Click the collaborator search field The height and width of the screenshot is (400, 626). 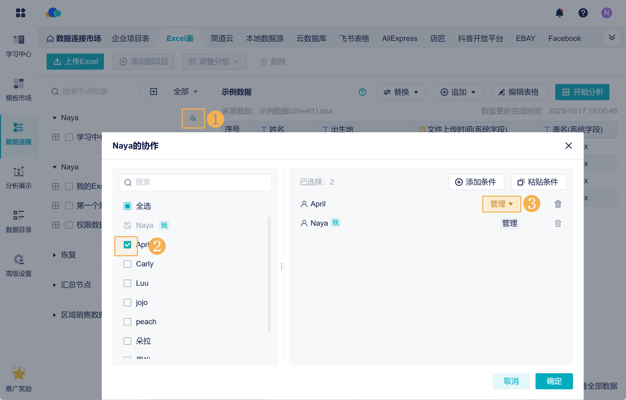195,182
